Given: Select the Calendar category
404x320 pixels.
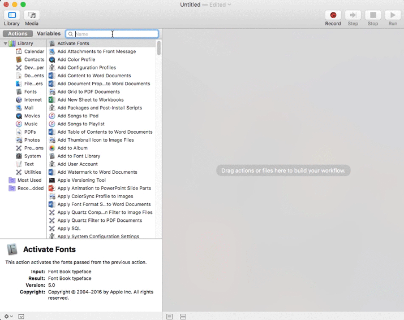Looking at the screenshot, I should [30, 51].
